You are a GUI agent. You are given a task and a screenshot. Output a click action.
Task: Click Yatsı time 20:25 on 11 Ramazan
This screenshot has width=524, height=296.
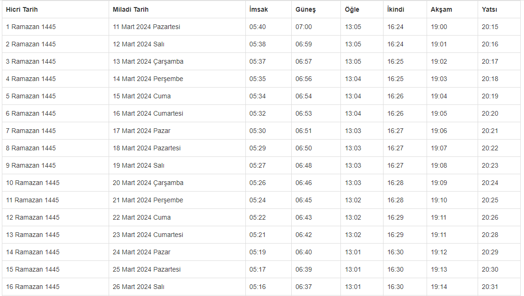[490, 200]
